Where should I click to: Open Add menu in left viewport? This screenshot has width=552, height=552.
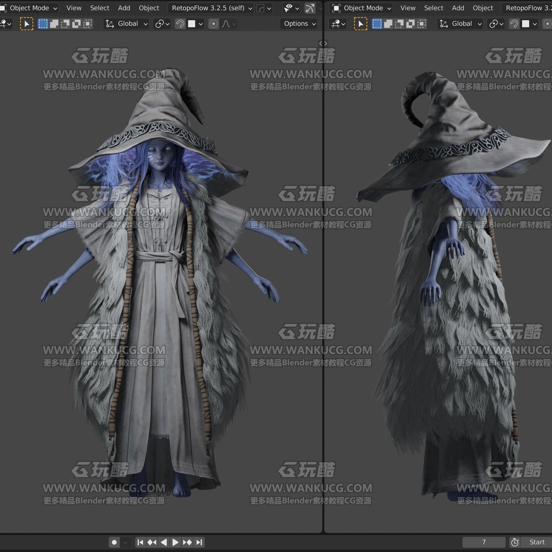[x=124, y=8]
